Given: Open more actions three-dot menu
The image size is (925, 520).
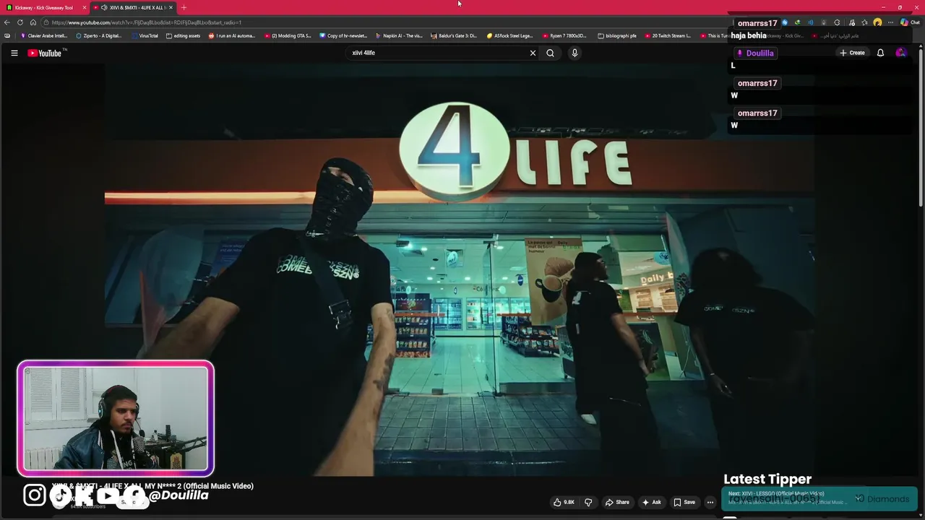Looking at the screenshot, I should 710,502.
